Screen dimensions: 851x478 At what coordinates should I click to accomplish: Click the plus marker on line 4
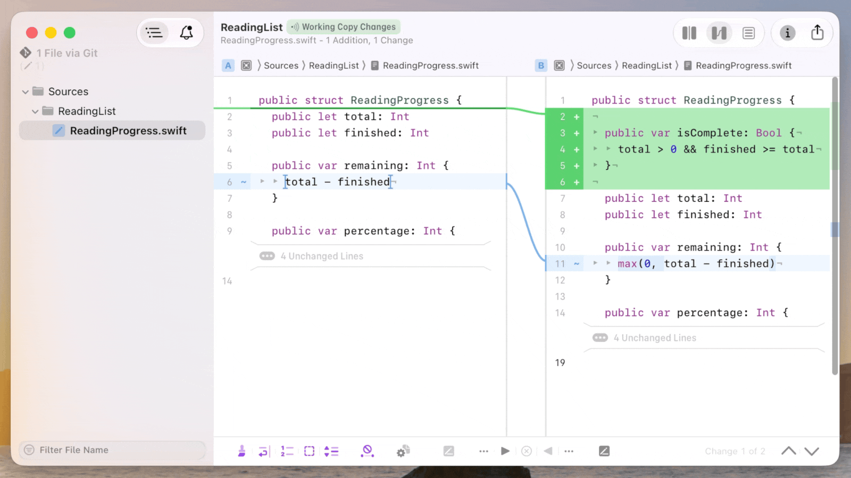tap(577, 149)
